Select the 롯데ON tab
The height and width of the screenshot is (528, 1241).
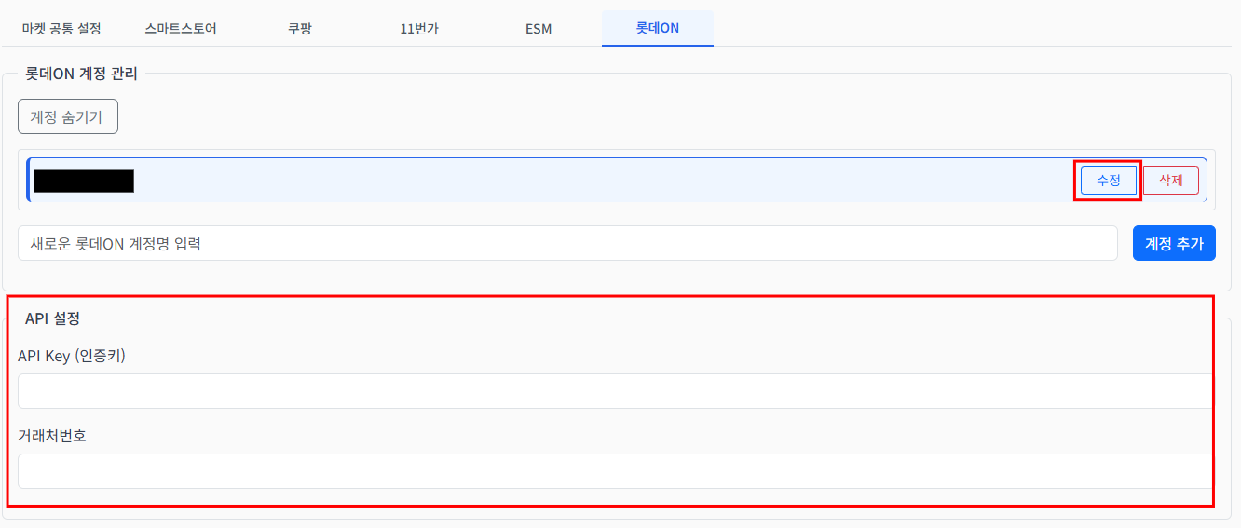tap(658, 28)
